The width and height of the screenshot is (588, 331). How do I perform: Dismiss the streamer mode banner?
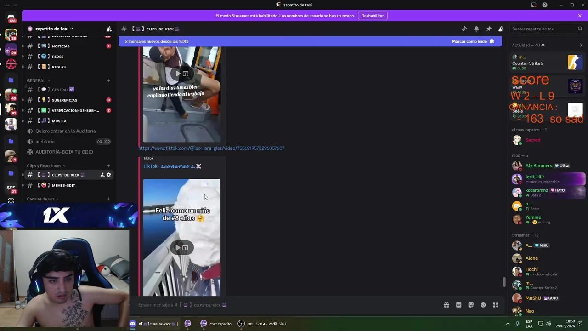pyautogui.click(x=580, y=16)
